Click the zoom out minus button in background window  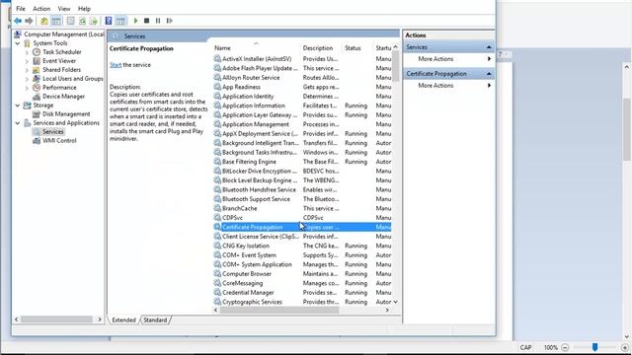[x=565, y=347]
